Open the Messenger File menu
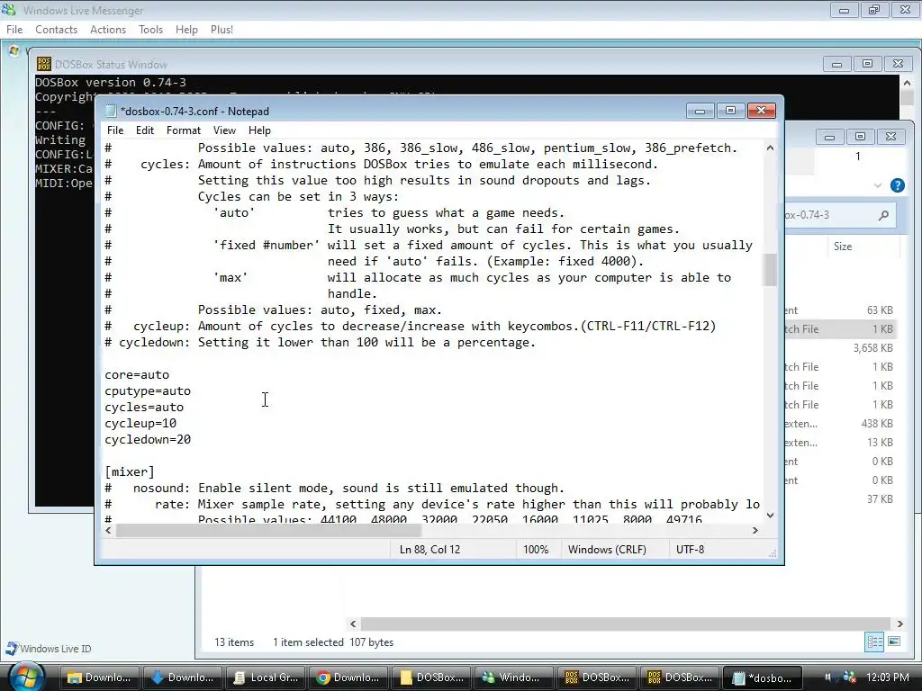The image size is (922, 691). click(14, 30)
